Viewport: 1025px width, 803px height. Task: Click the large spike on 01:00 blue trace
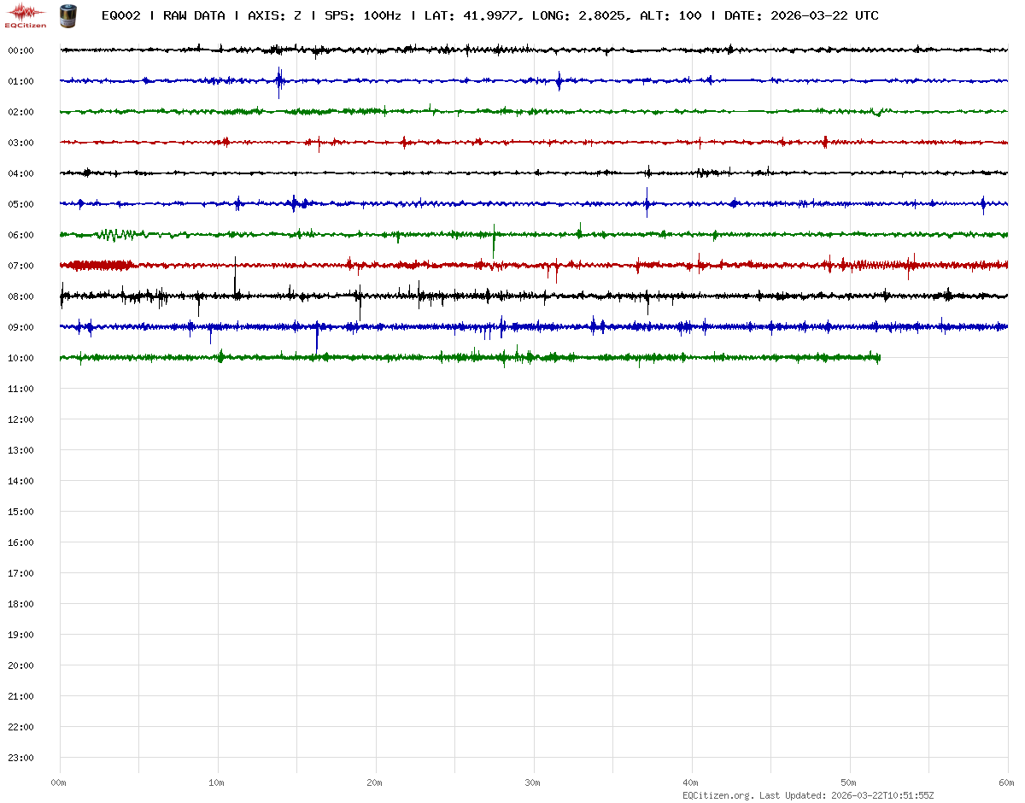click(279, 81)
